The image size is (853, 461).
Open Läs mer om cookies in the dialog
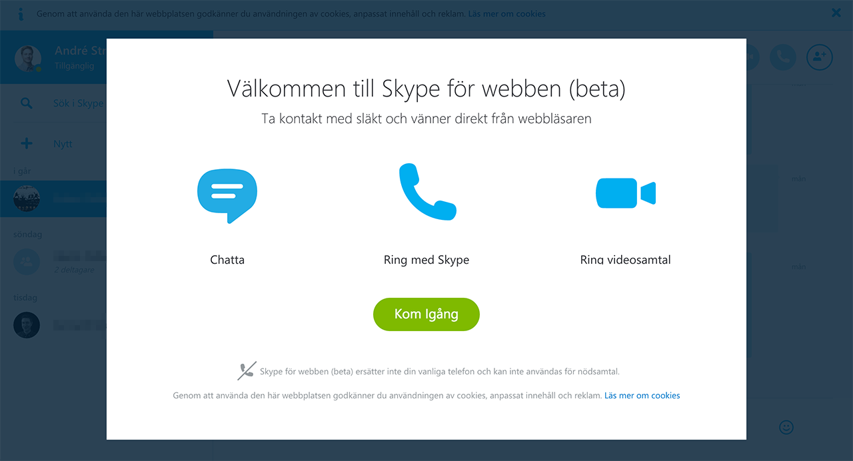pos(642,395)
